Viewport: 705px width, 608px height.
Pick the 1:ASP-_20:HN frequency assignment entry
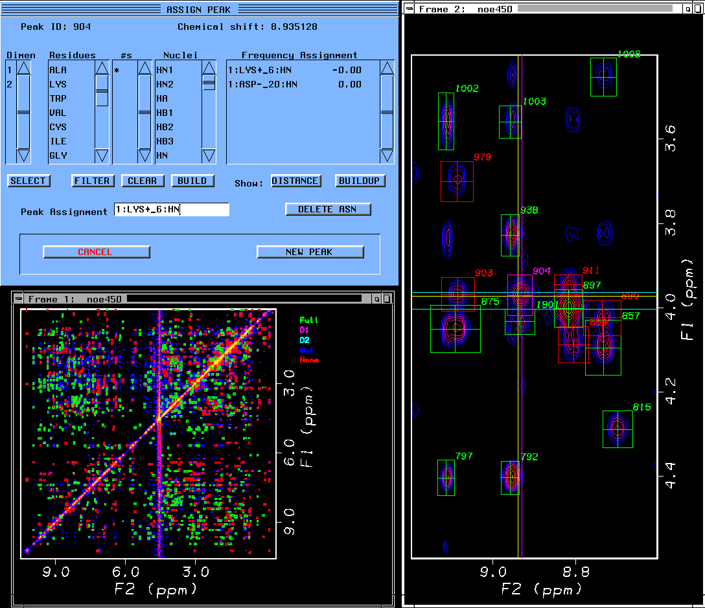point(263,84)
